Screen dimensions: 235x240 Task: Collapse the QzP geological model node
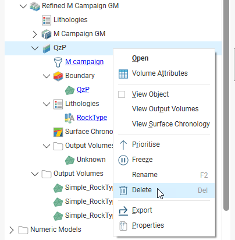(35, 48)
